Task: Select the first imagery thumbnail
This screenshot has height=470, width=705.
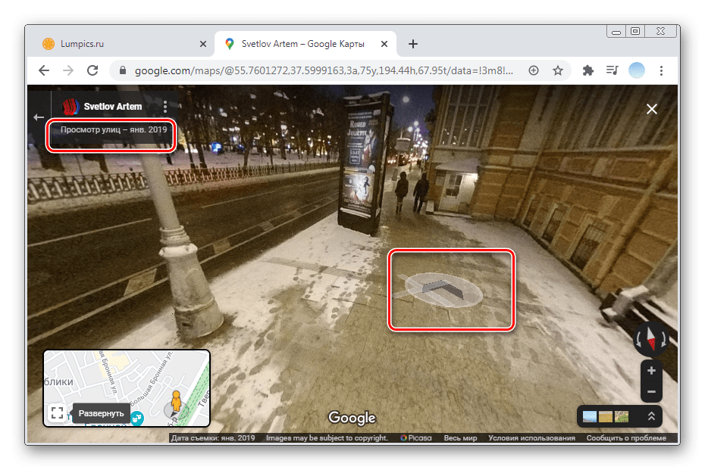Action: pos(590,416)
